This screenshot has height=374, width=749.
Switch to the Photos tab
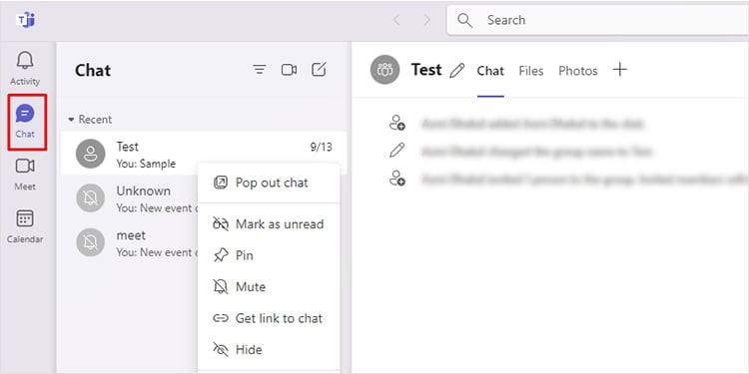point(578,71)
